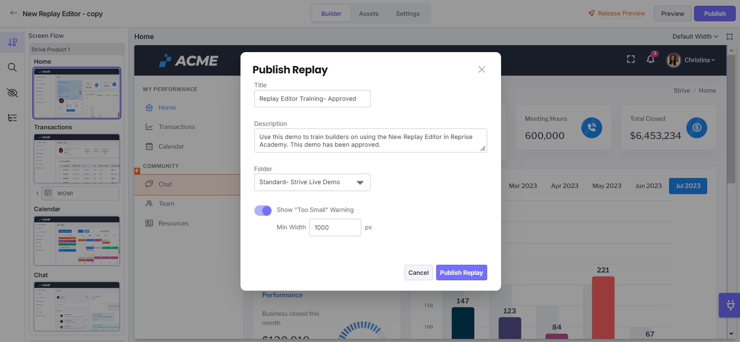Select the Jul 2023 month tab
Screen dimensions: 740x342
point(688,186)
